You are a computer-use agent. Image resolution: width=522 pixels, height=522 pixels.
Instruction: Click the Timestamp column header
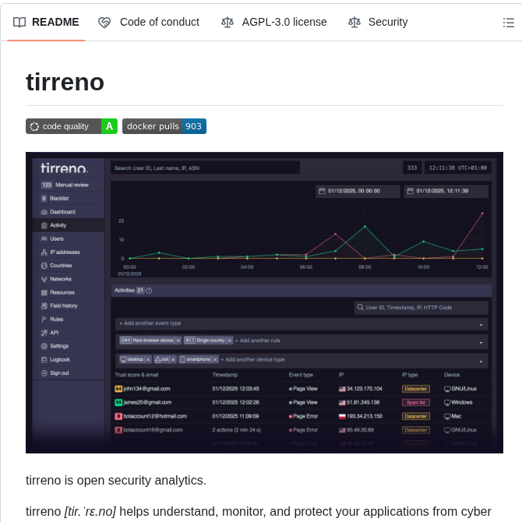click(225, 375)
